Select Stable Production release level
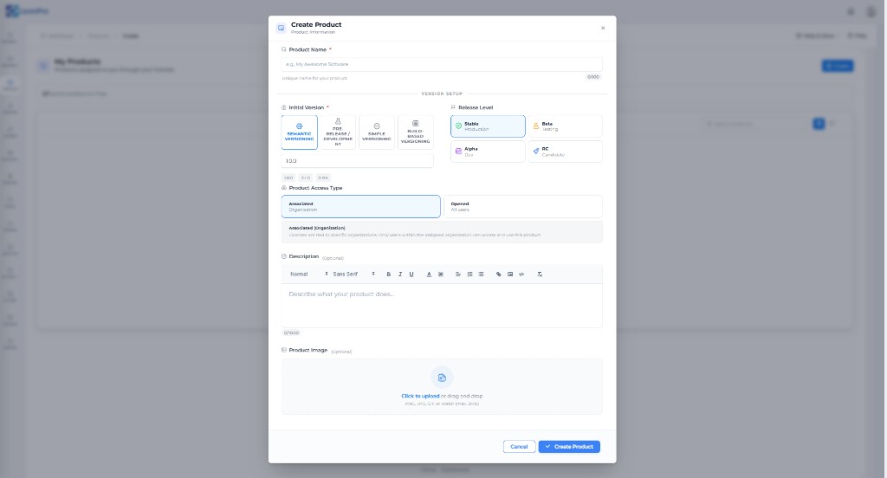Screen dimensions: 887x478 488,126
